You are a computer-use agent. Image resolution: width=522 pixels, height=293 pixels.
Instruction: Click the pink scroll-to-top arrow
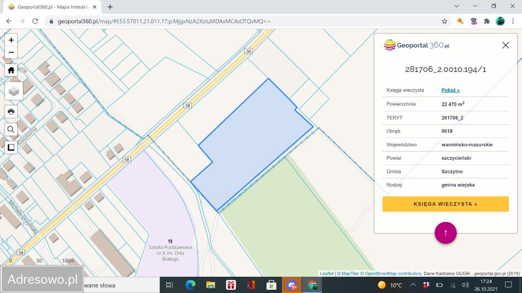coord(445,233)
